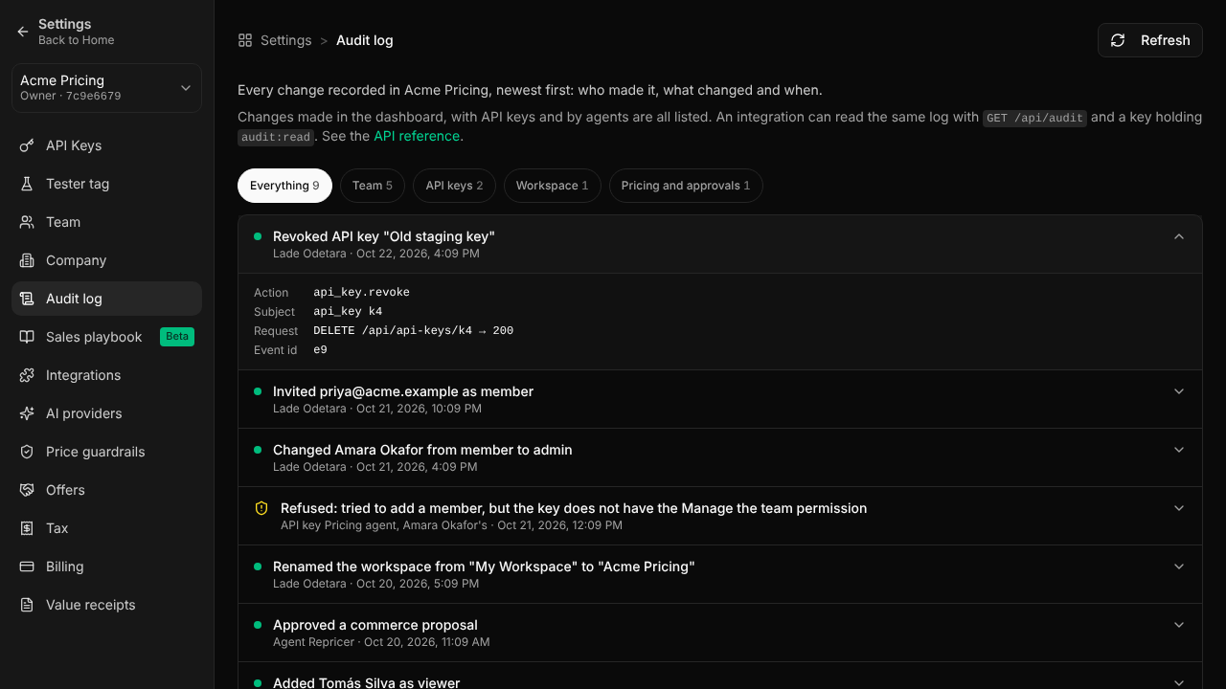Click the Company building icon
Image resolution: width=1226 pixels, height=689 pixels.
[x=27, y=260]
